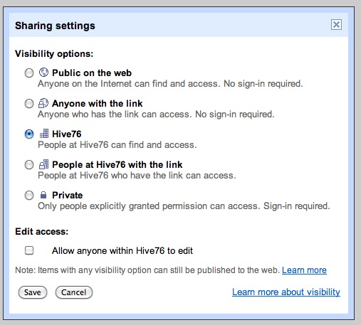Click the Cancel button
Viewport: 361px width, 325px height.
74,292
